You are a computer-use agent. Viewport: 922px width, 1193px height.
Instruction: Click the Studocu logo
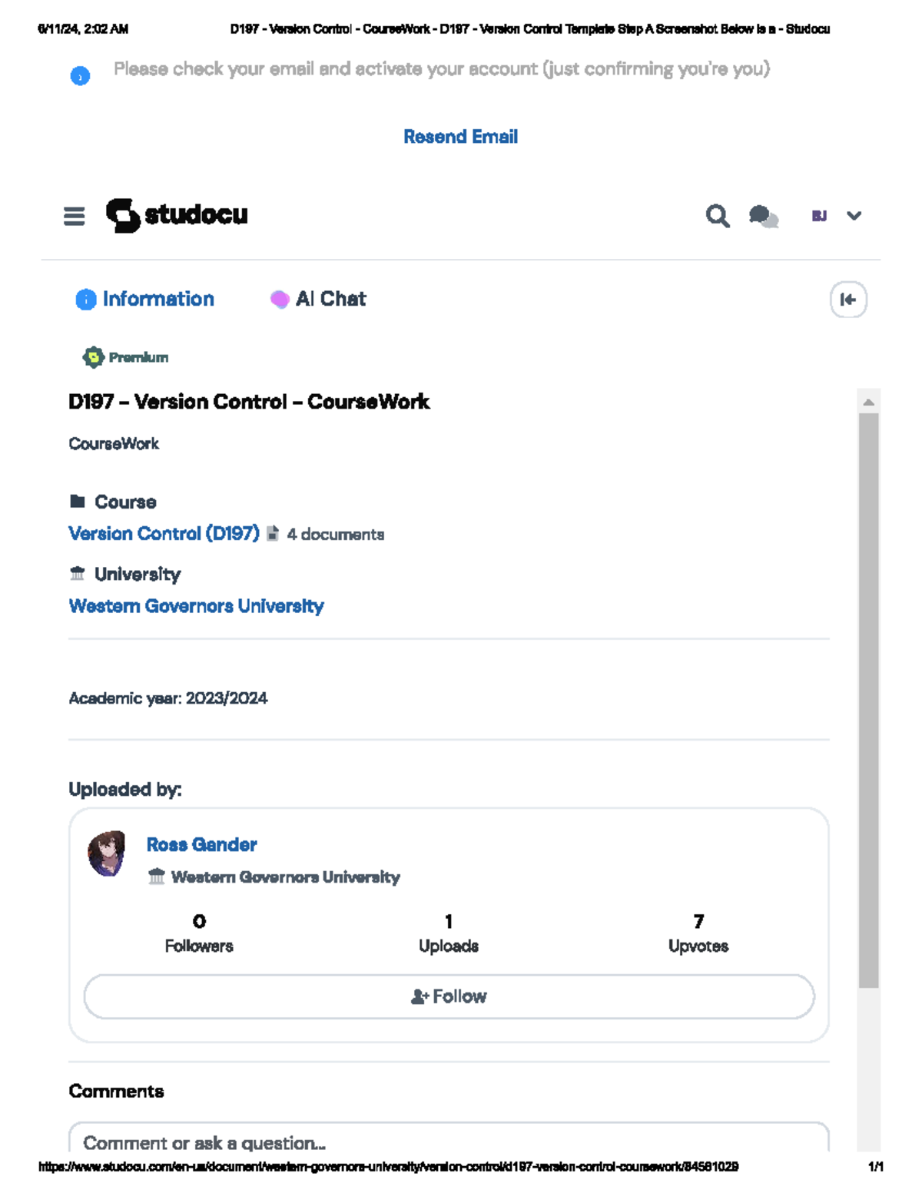tap(177, 215)
